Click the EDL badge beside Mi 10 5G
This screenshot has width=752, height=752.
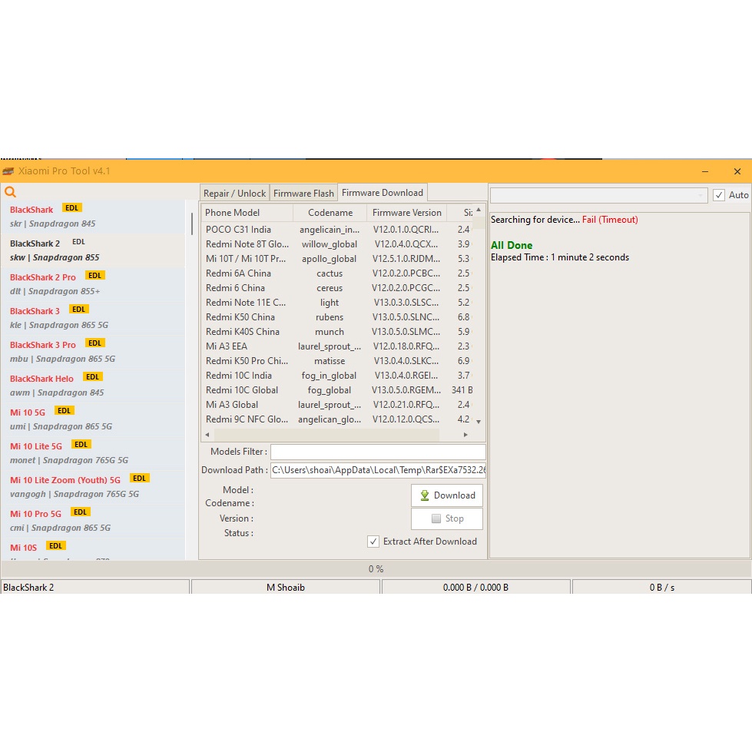(x=65, y=411)
